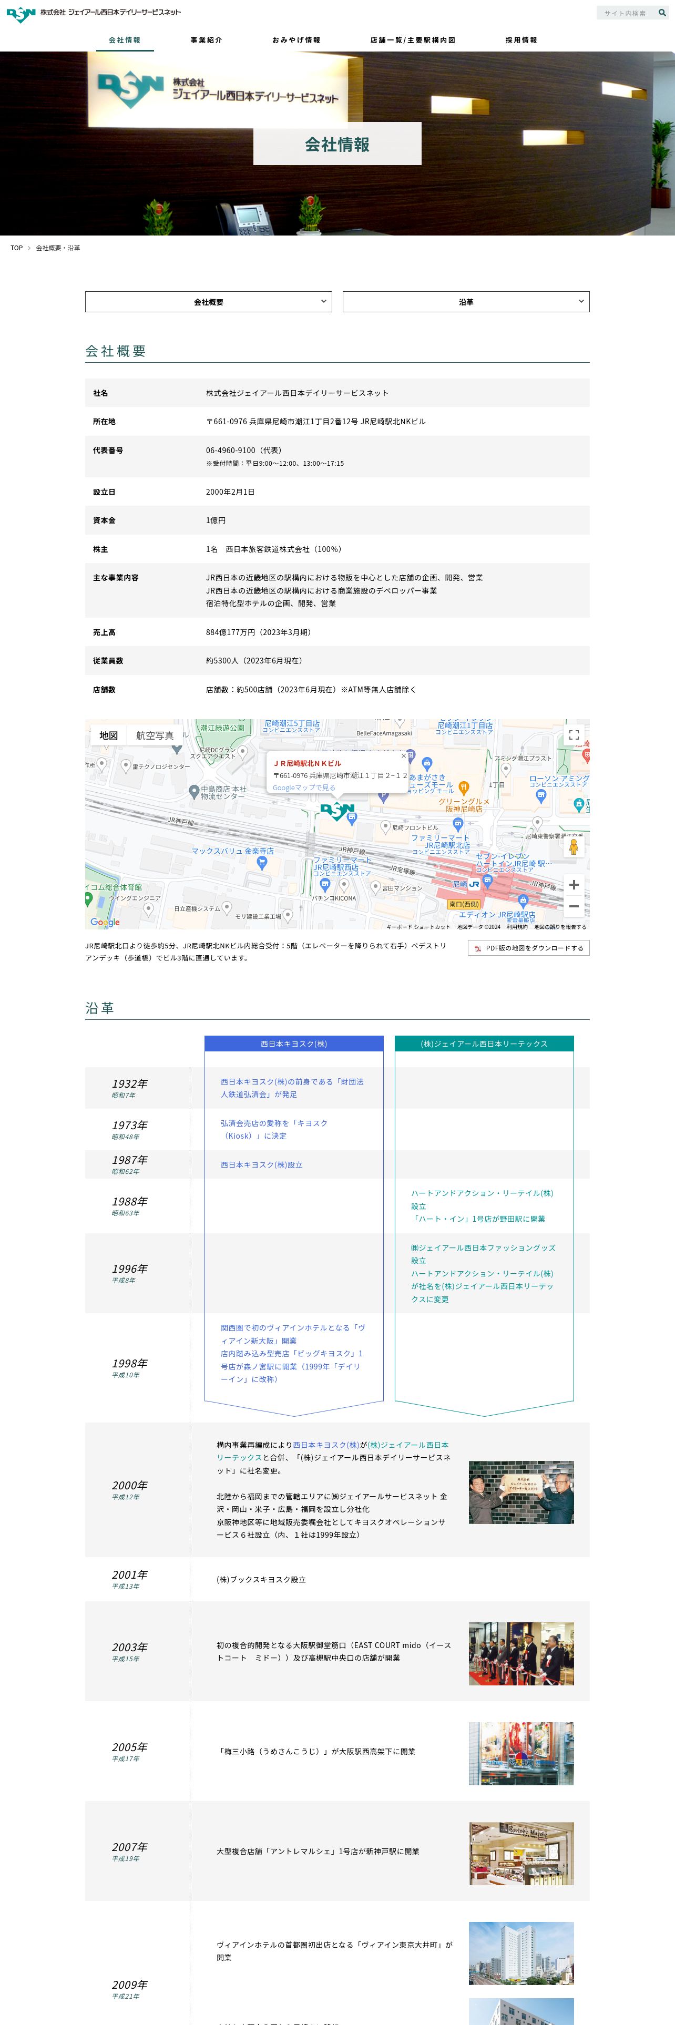The image size is (675, 2025).
Task: Focus the サイト内検索 search field
Action: [x=626, y=13]
